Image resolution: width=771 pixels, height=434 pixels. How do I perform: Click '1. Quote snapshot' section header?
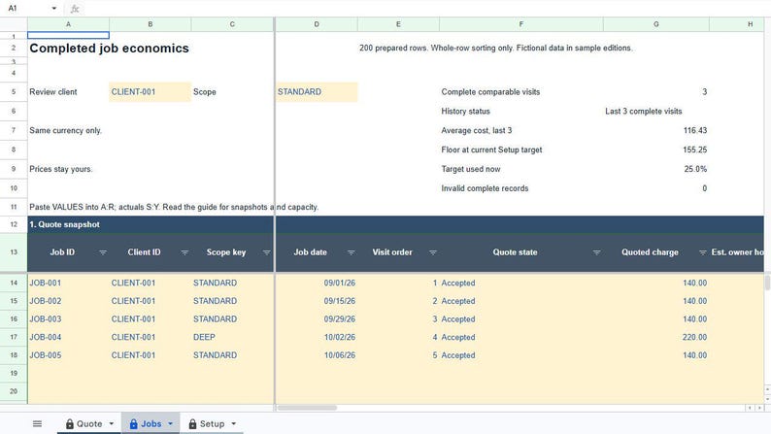[64, 224]
